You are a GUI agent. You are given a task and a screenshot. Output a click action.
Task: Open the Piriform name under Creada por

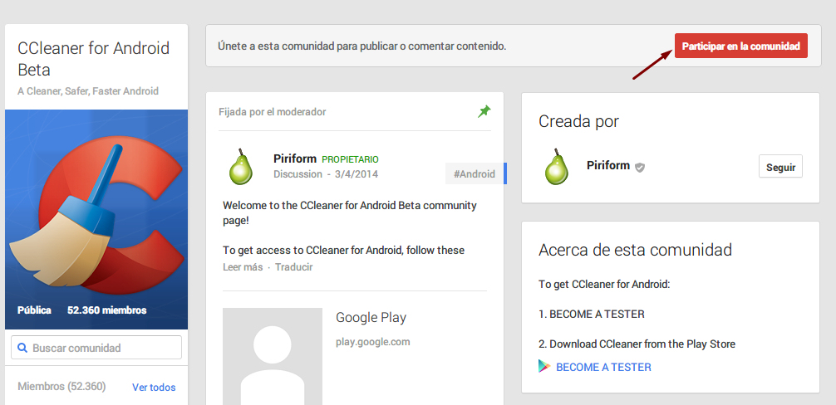[608, 165]
